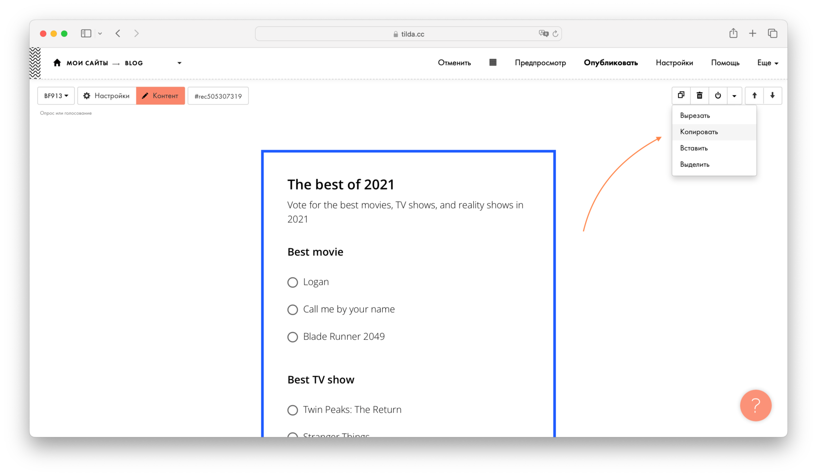Open the BF913 block type dropdown
The width and height of the screenshot is (817, 476).
56,96
